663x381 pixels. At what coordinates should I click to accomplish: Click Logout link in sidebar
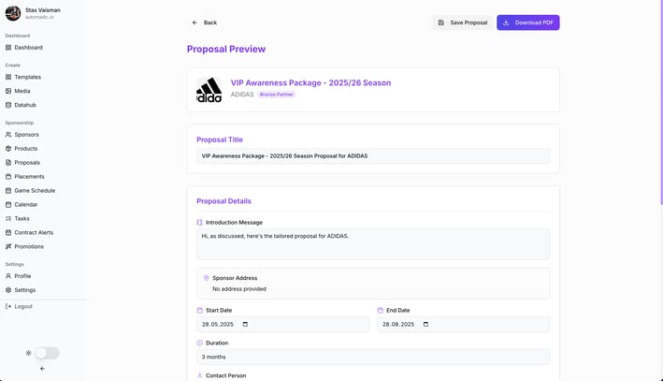pyautogui.click(x=23, y=306)
